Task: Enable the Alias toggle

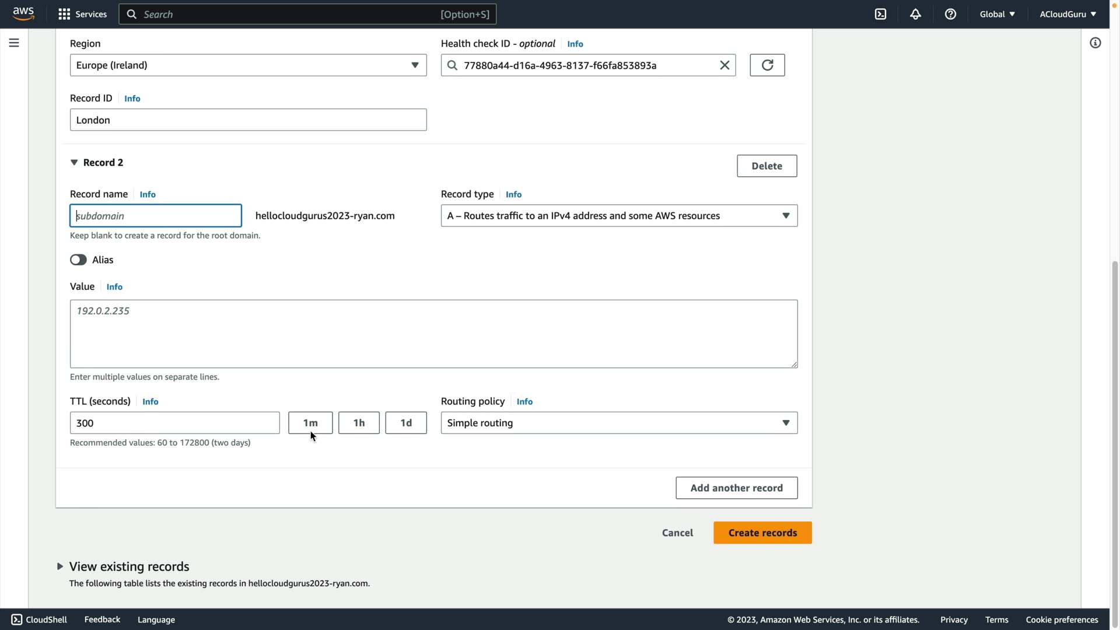Action: point(78,260)
